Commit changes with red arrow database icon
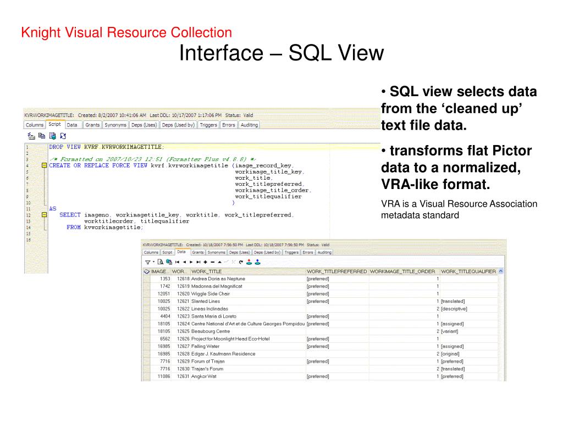 pos(249,262)
